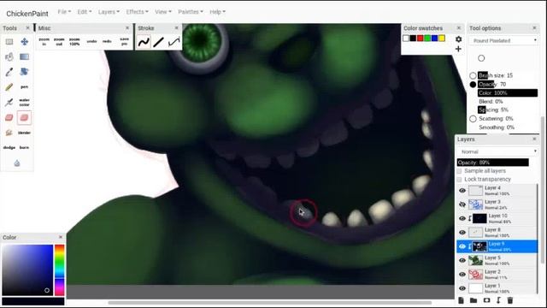This screenshot has height=308, width=547.
Task: Click the save pic button
Action: pyautogui.click(x=124, y=42)
